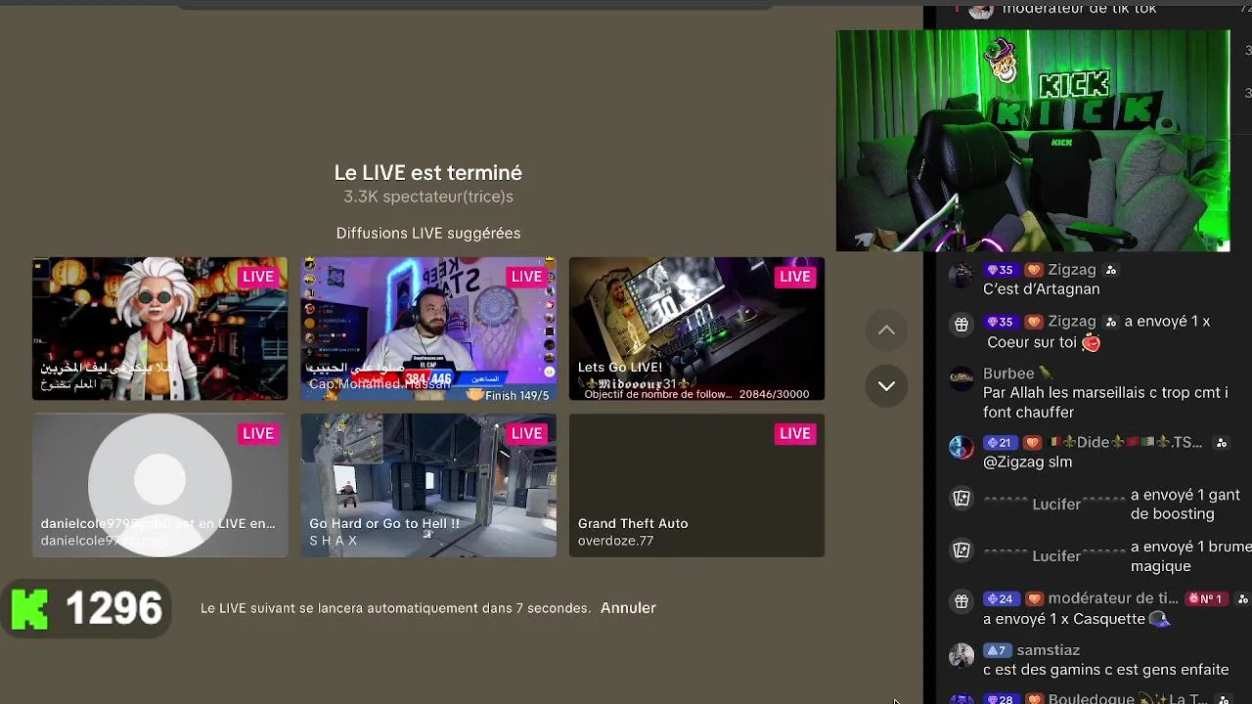Screen dimensions: 1252x704
Task: Click samstiaz's profile avatar
Action: coord(961,654)
